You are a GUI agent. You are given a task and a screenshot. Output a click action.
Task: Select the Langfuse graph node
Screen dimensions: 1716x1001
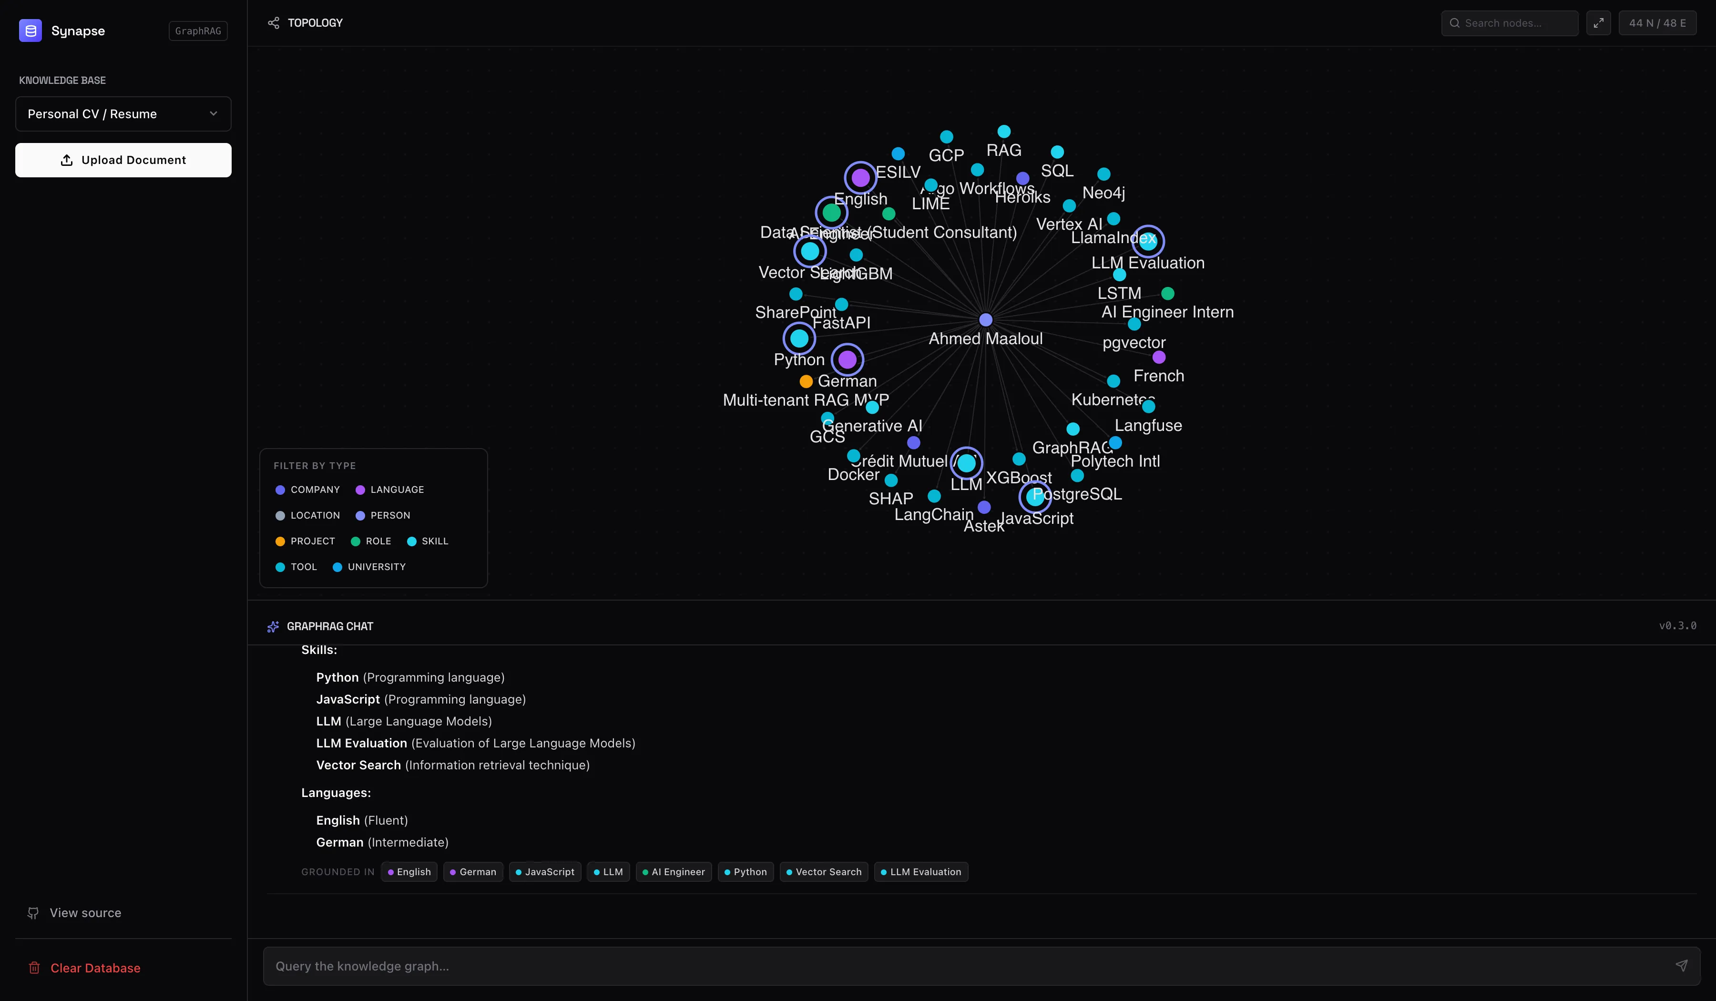click(1149, 407)
